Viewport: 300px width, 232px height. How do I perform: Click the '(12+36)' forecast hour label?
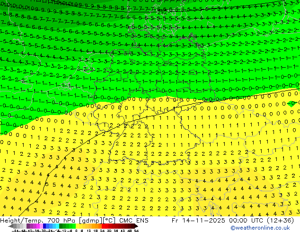click(x=280, y=221)
